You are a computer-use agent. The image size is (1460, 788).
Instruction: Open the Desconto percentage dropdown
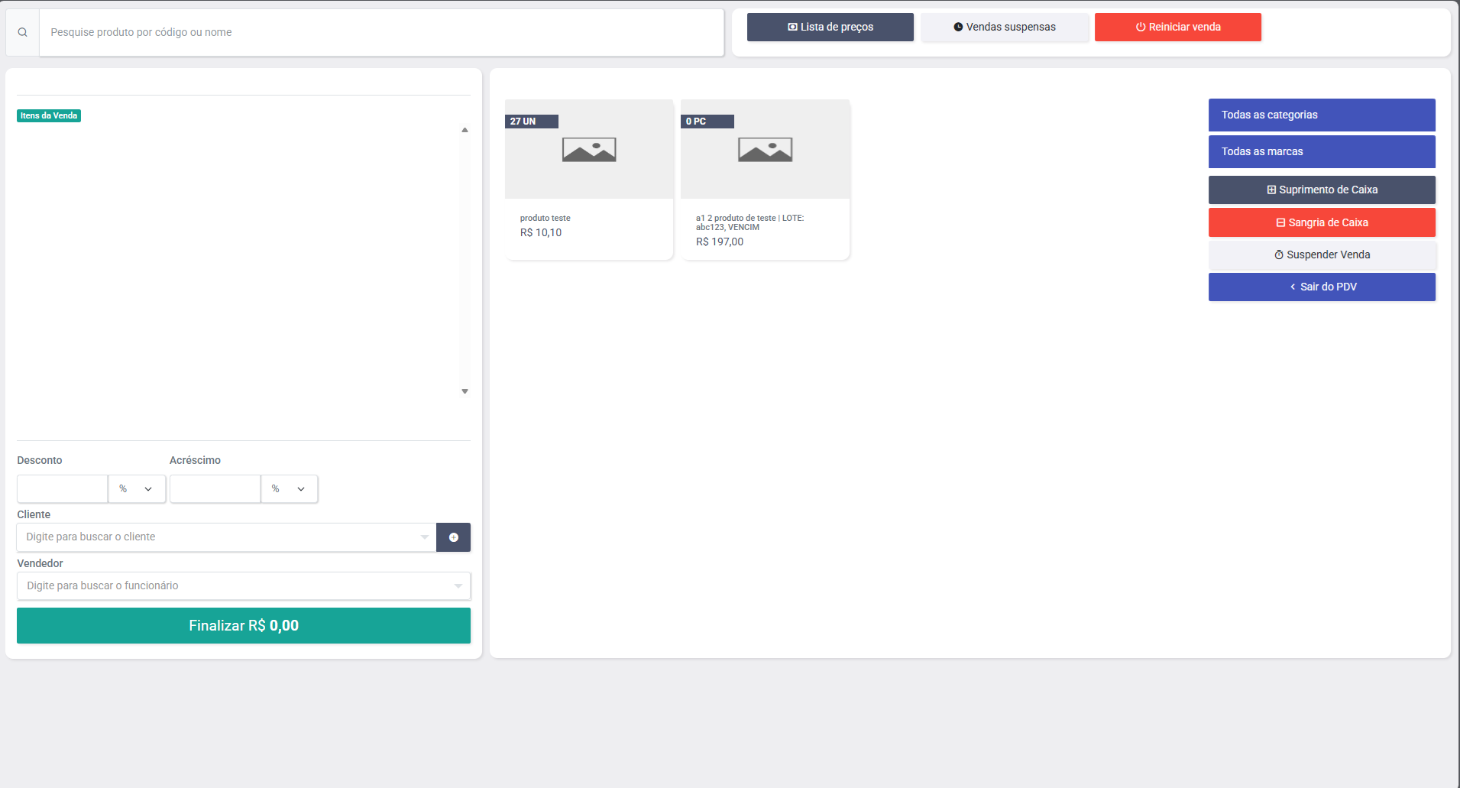[x=137, y=488]
